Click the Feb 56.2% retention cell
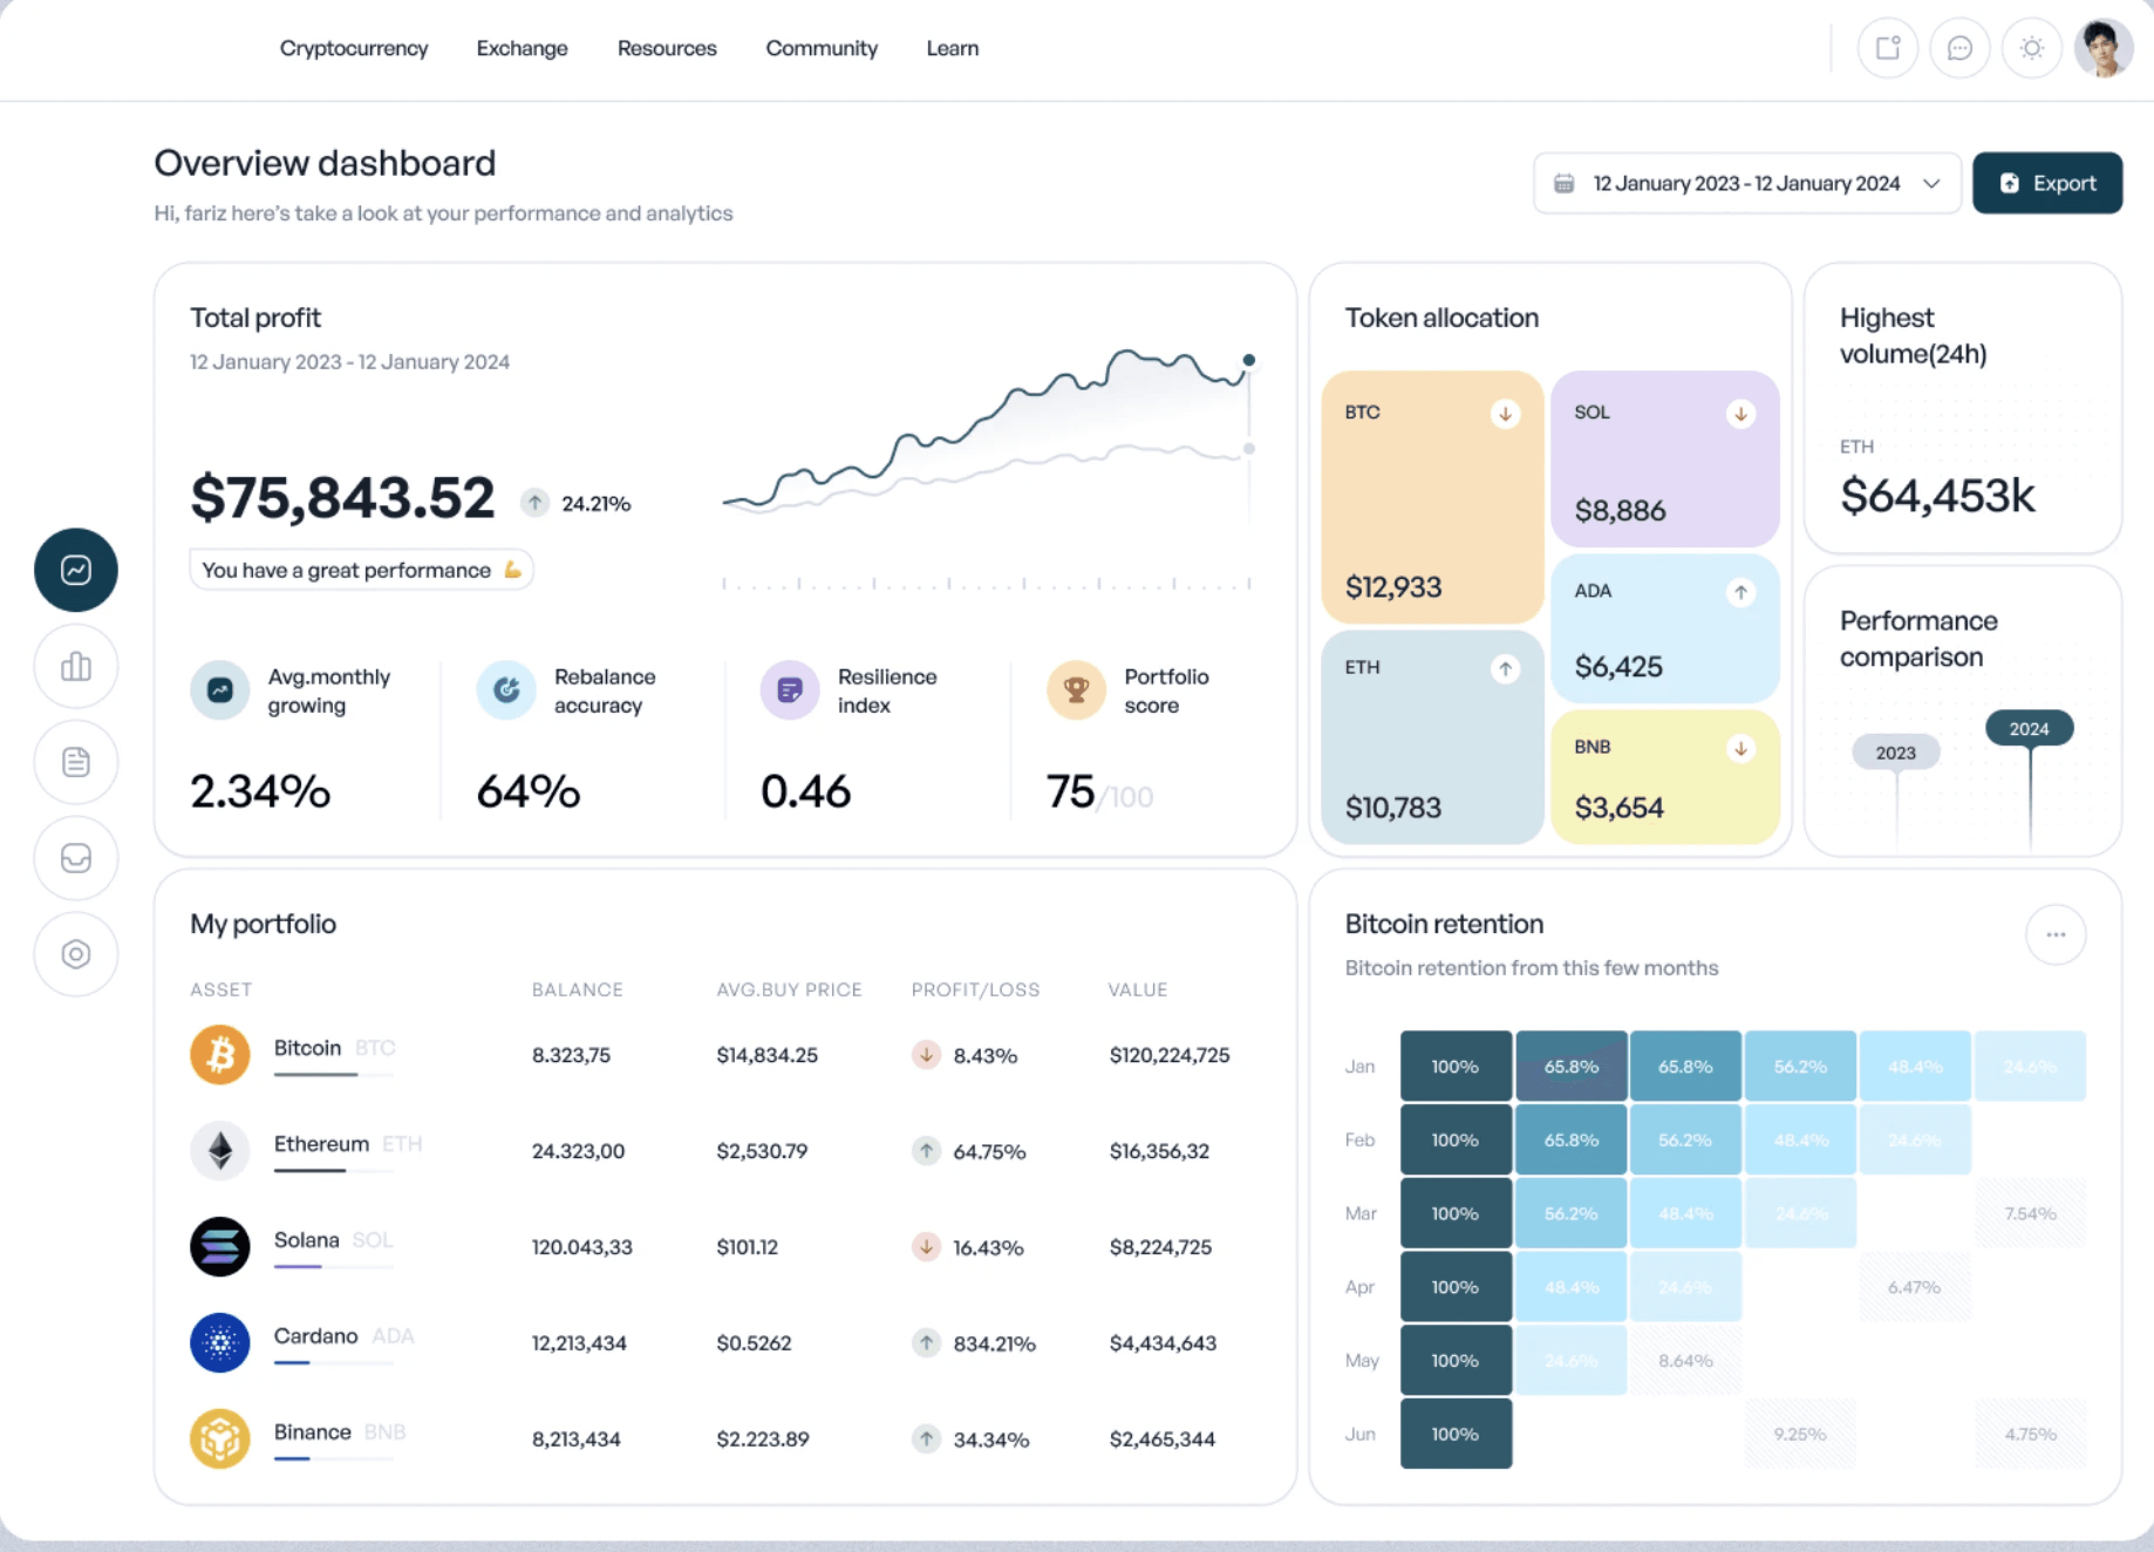 [x=1686, y=1139]
